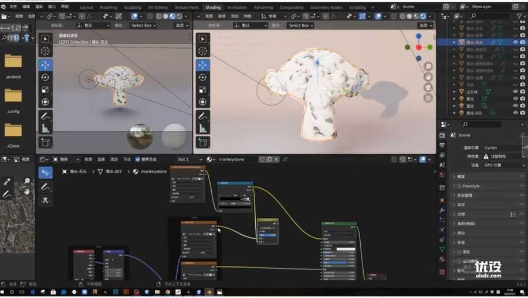Click the camera view gizmo in the right viewport
The image size is (528, 298).
(x=428, y=87)
